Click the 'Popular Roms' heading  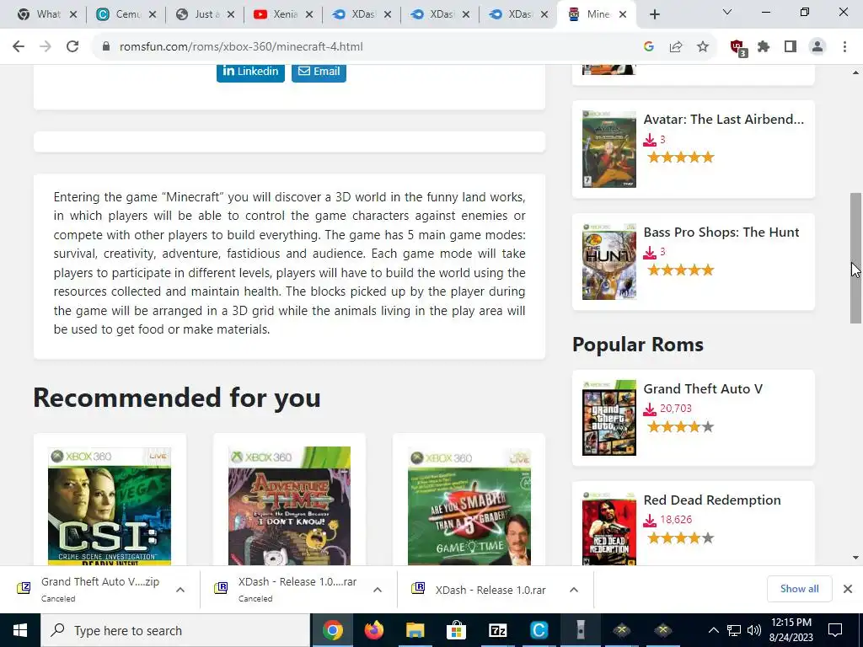[x=638, y=345]
